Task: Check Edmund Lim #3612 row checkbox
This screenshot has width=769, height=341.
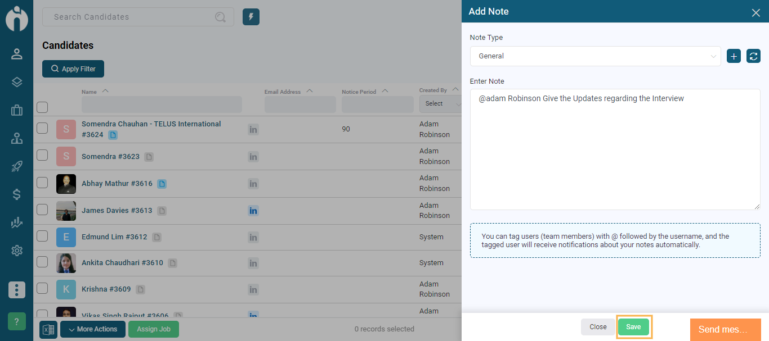Action: (x=42, y=236)
